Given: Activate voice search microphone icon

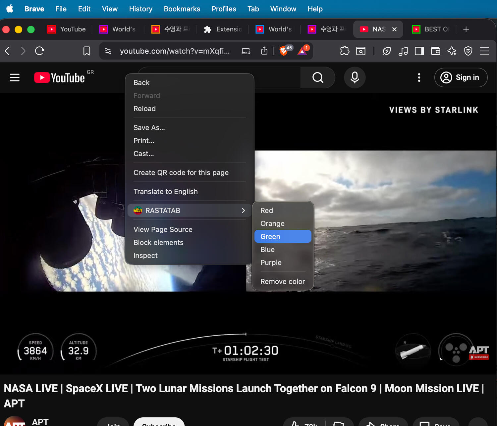Looking at the screenshot, I should pyautogui.click(x=355, y=77).
